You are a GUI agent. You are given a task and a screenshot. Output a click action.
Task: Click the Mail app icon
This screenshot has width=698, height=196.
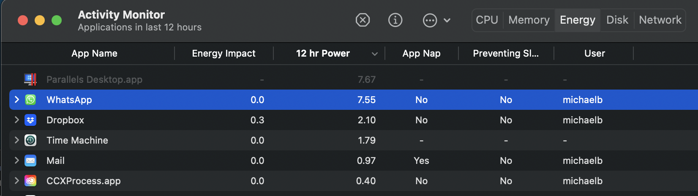click(30, 161)
